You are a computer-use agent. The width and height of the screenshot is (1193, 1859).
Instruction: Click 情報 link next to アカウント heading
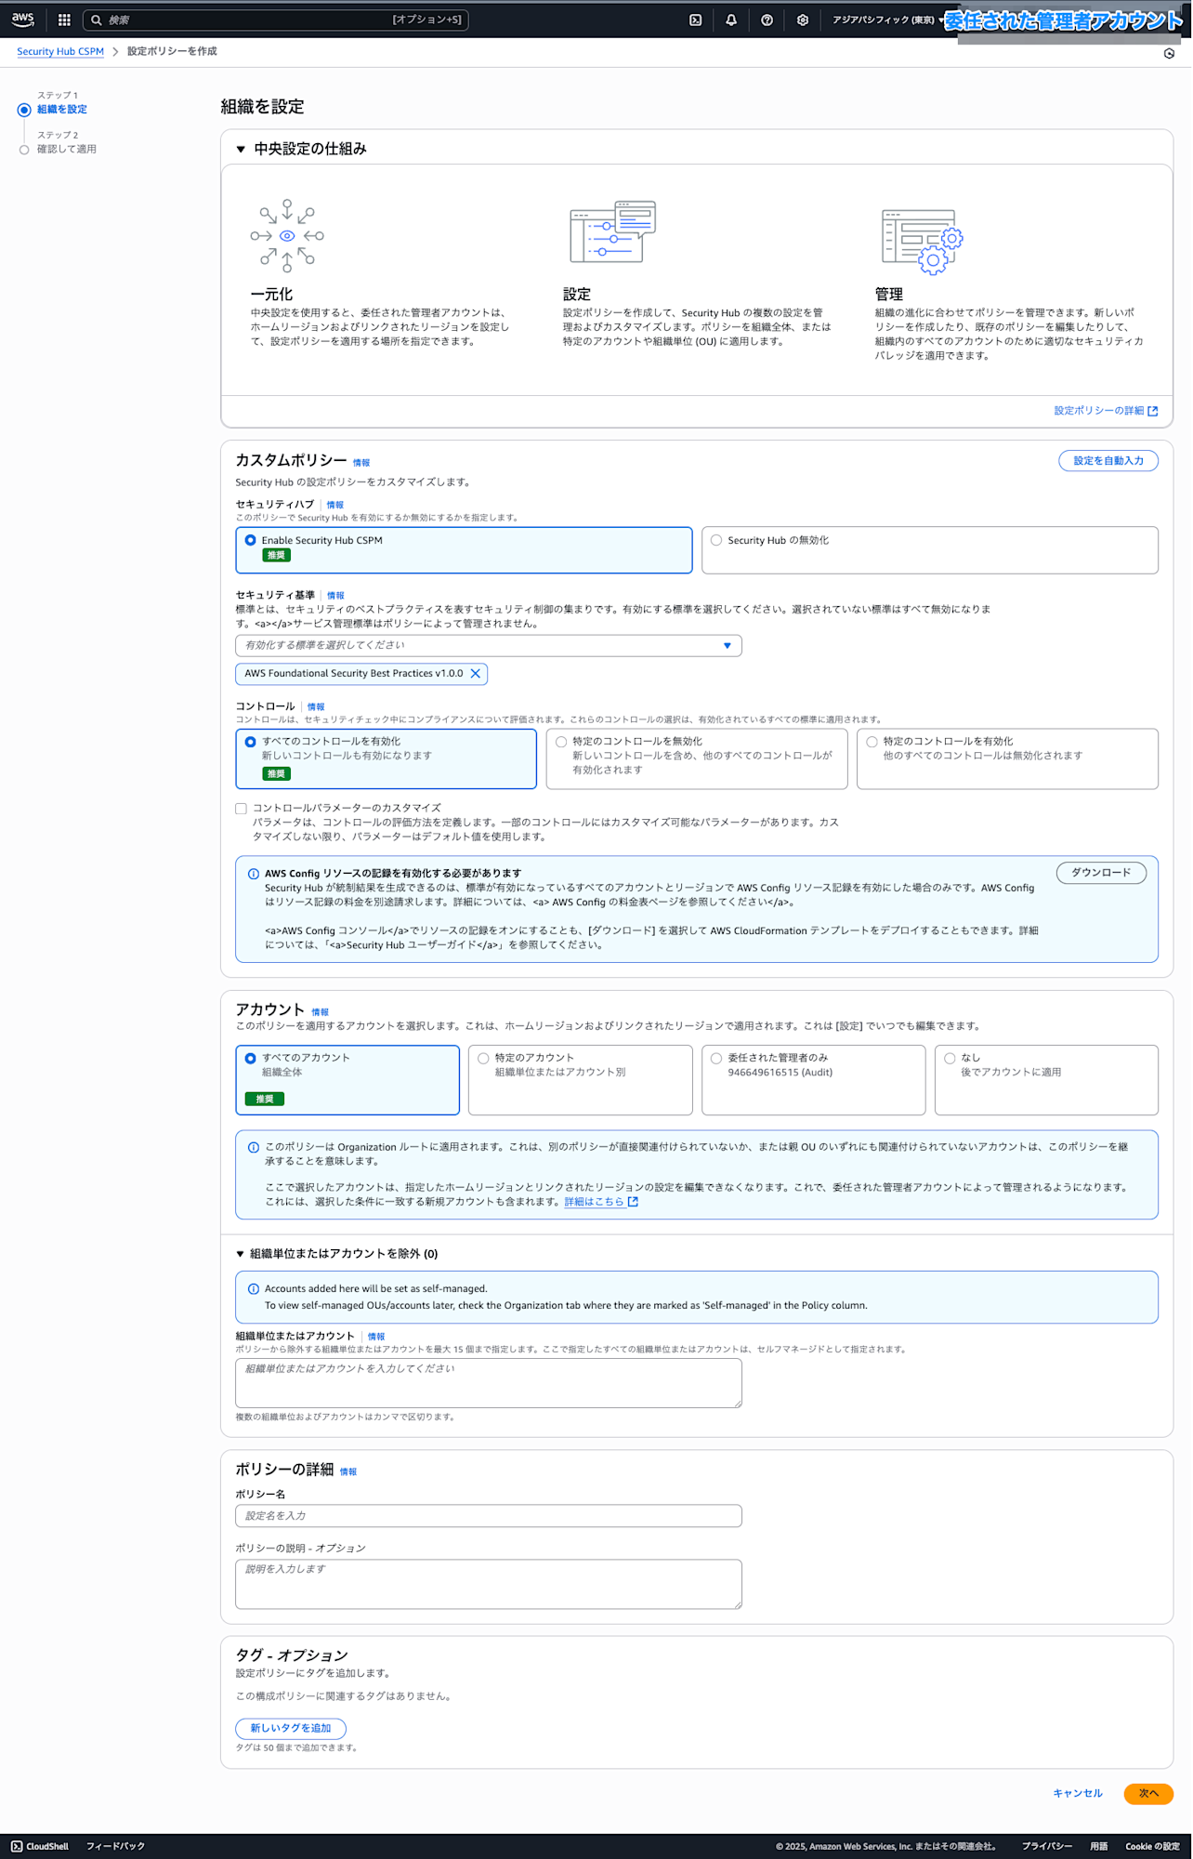pyautogui.click(x=321, y=1012)
